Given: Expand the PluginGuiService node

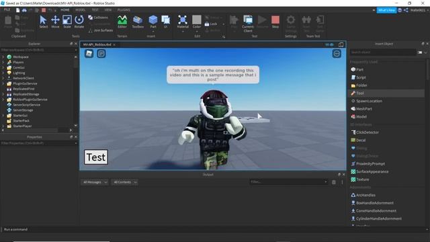Looking at the screenshot, I should pos(3,83).
